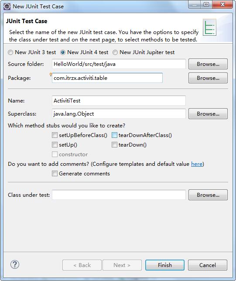236x281 pixels.
Task: Enable Generate comments option
Action: point(55,174)
